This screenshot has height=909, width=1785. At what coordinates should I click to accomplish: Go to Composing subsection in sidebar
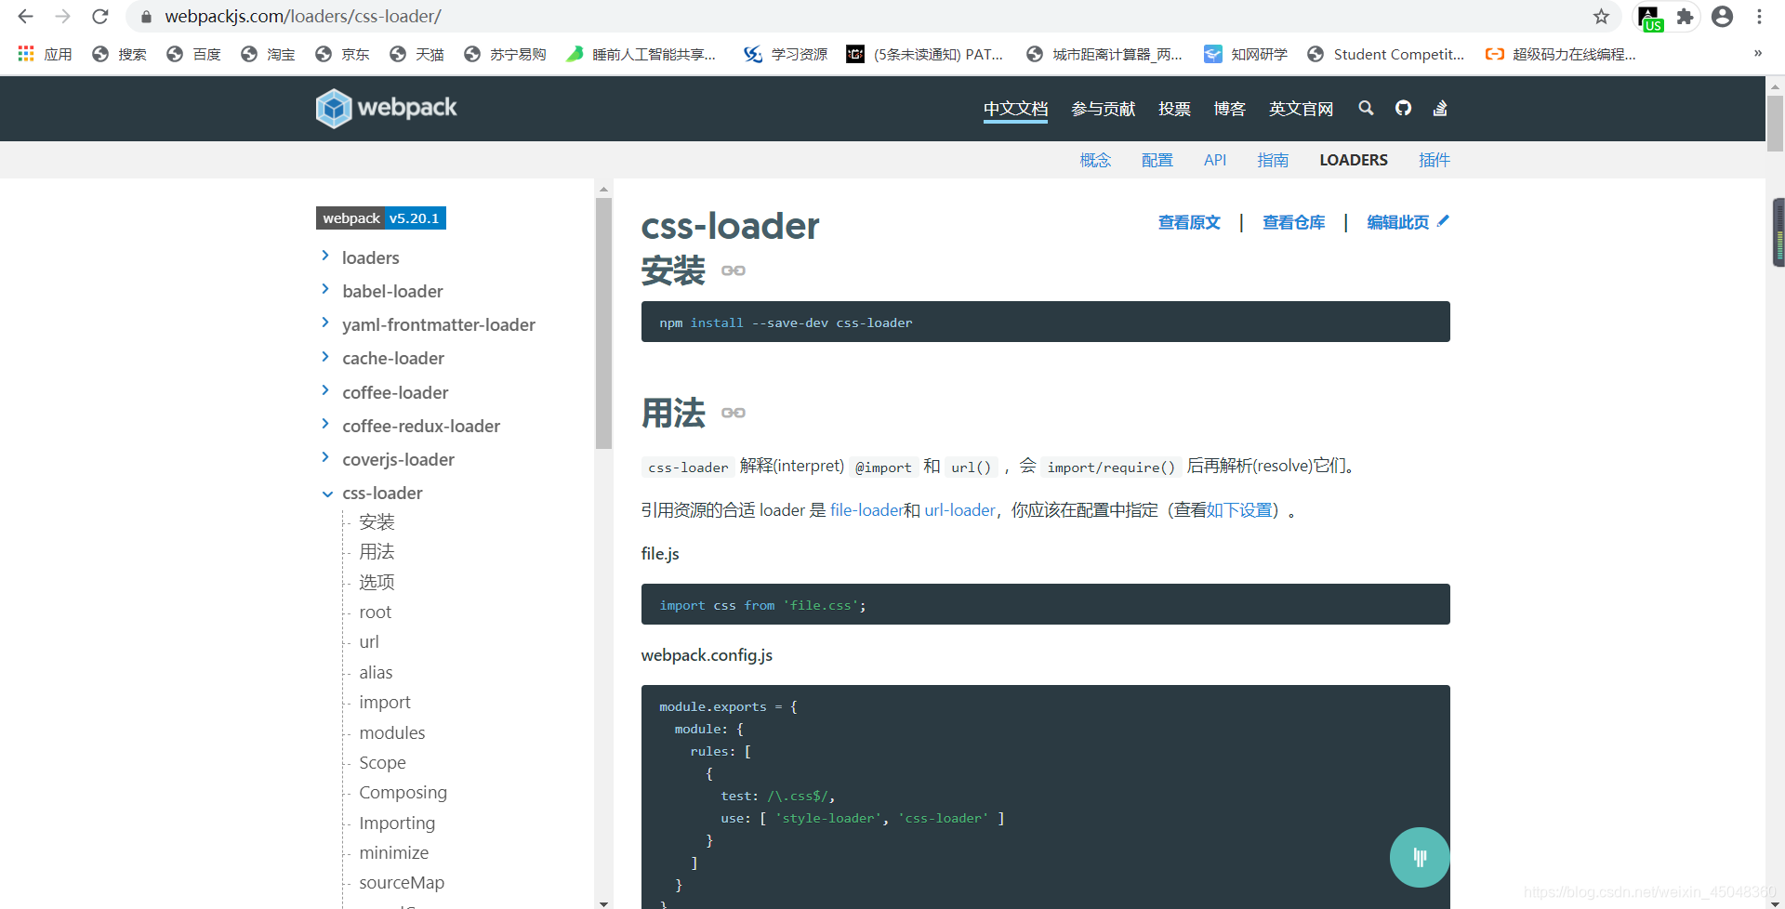403,793
